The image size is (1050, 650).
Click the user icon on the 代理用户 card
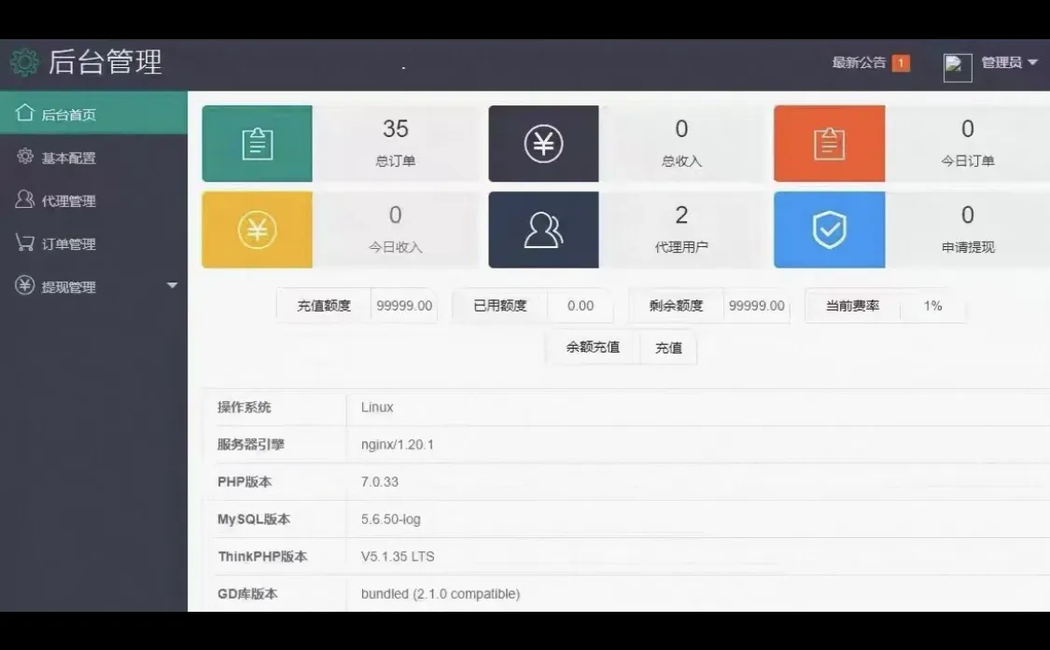[543, 229]
